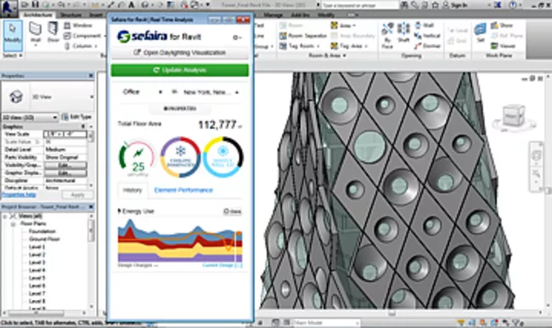This screenshot has height=328, width=552.
Task: Pick the Vertical opening tool
Action: click(427, 36)
